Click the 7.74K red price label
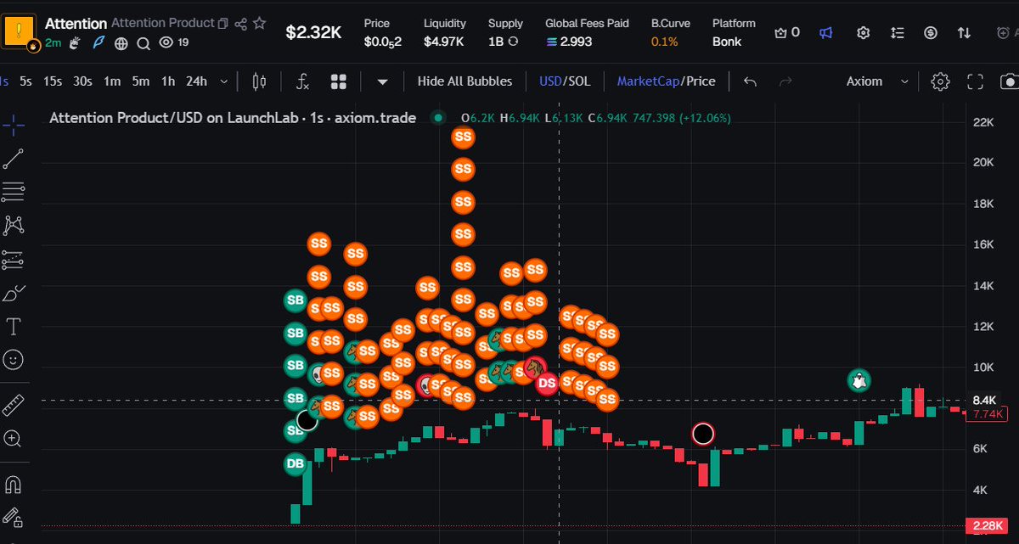The width and height of the screenshot is (1019, 544). 988,414
